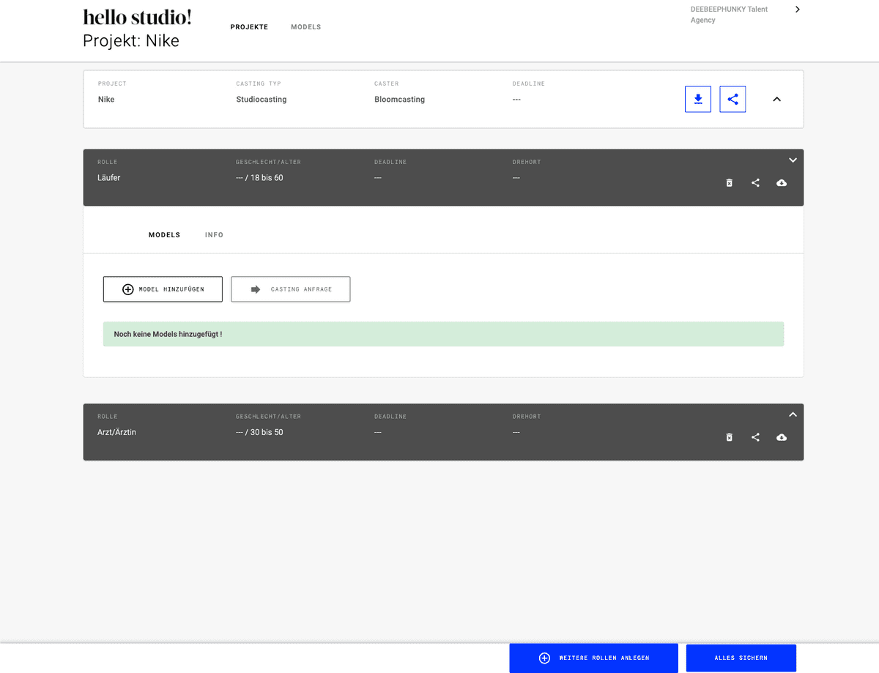Screen dimensions: 879x673
Task: Share the Arzt/Ärztin role
Action: coord(755,437)
